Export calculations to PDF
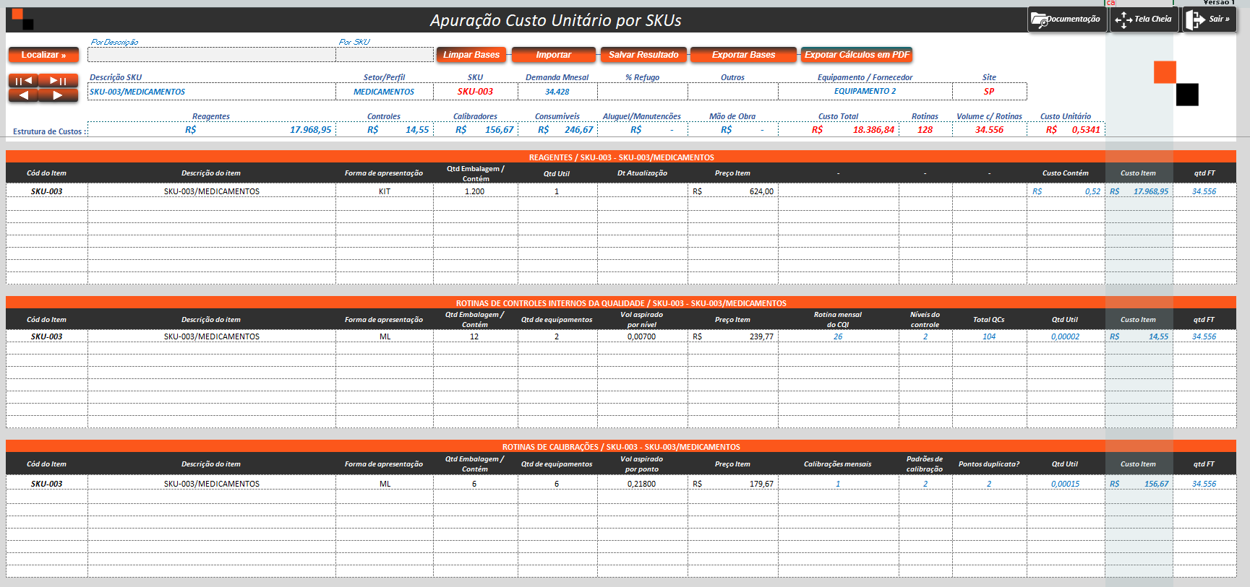This screenshot has width=1250, height=587. 857,55
